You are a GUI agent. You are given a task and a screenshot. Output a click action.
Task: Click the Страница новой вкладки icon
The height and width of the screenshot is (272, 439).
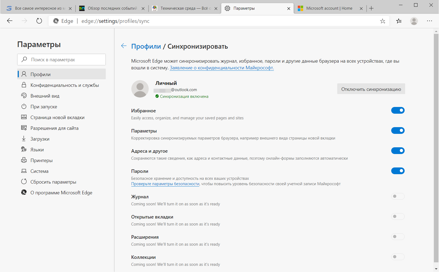tap(24, 117)
